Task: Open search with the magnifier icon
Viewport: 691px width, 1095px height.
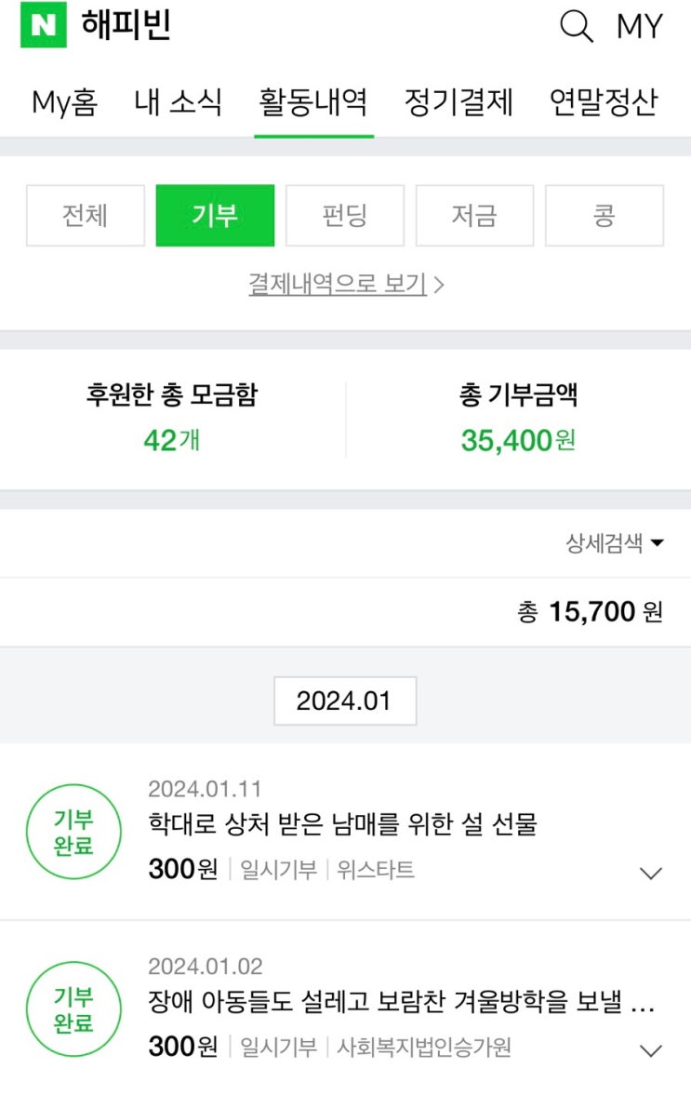Action: (576, 26)
